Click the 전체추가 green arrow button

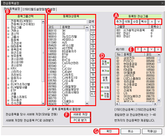[x=105, y=63]
